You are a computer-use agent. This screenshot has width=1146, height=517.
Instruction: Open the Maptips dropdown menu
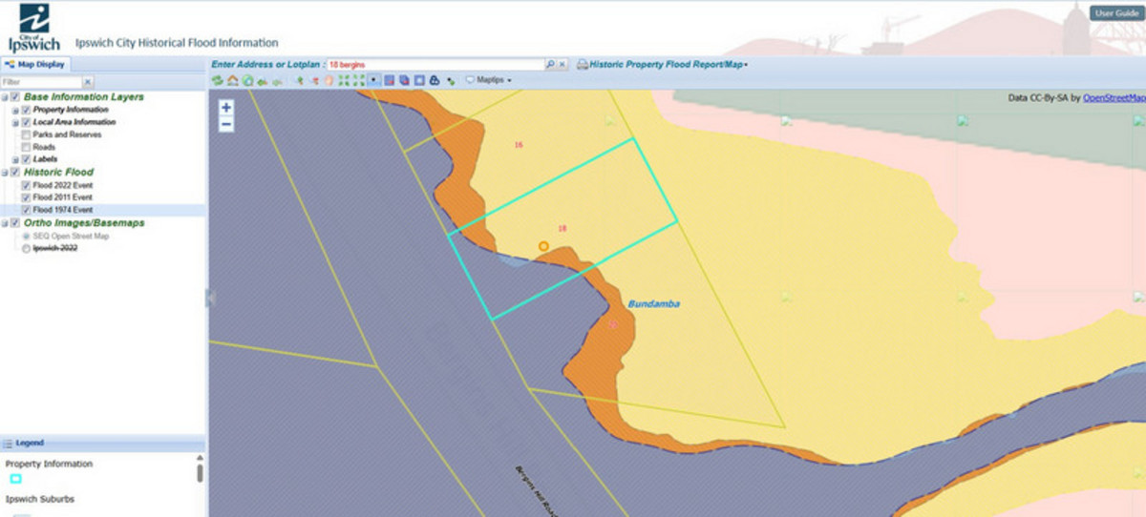pos(488,80)
